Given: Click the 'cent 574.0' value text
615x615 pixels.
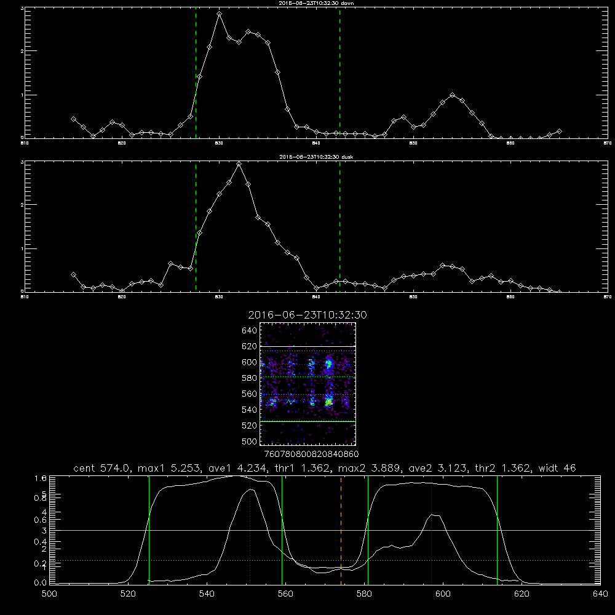Looking at the screenshot, I should click(x=102, y=468).
